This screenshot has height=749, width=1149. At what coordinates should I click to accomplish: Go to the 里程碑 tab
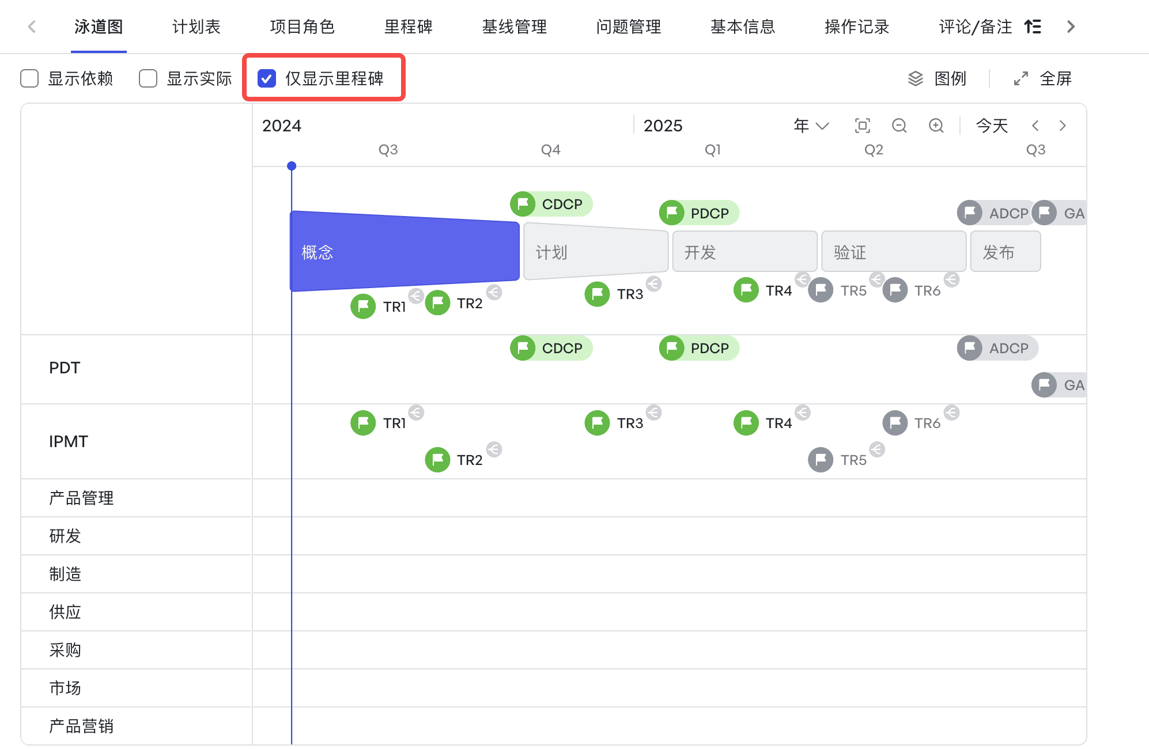[x=409, y=27]
